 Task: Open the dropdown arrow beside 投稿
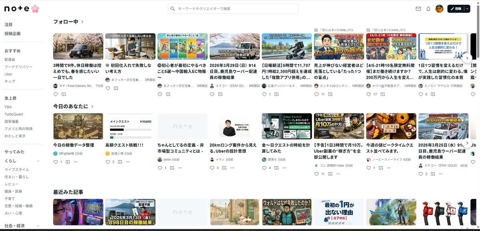pos(467,9)
